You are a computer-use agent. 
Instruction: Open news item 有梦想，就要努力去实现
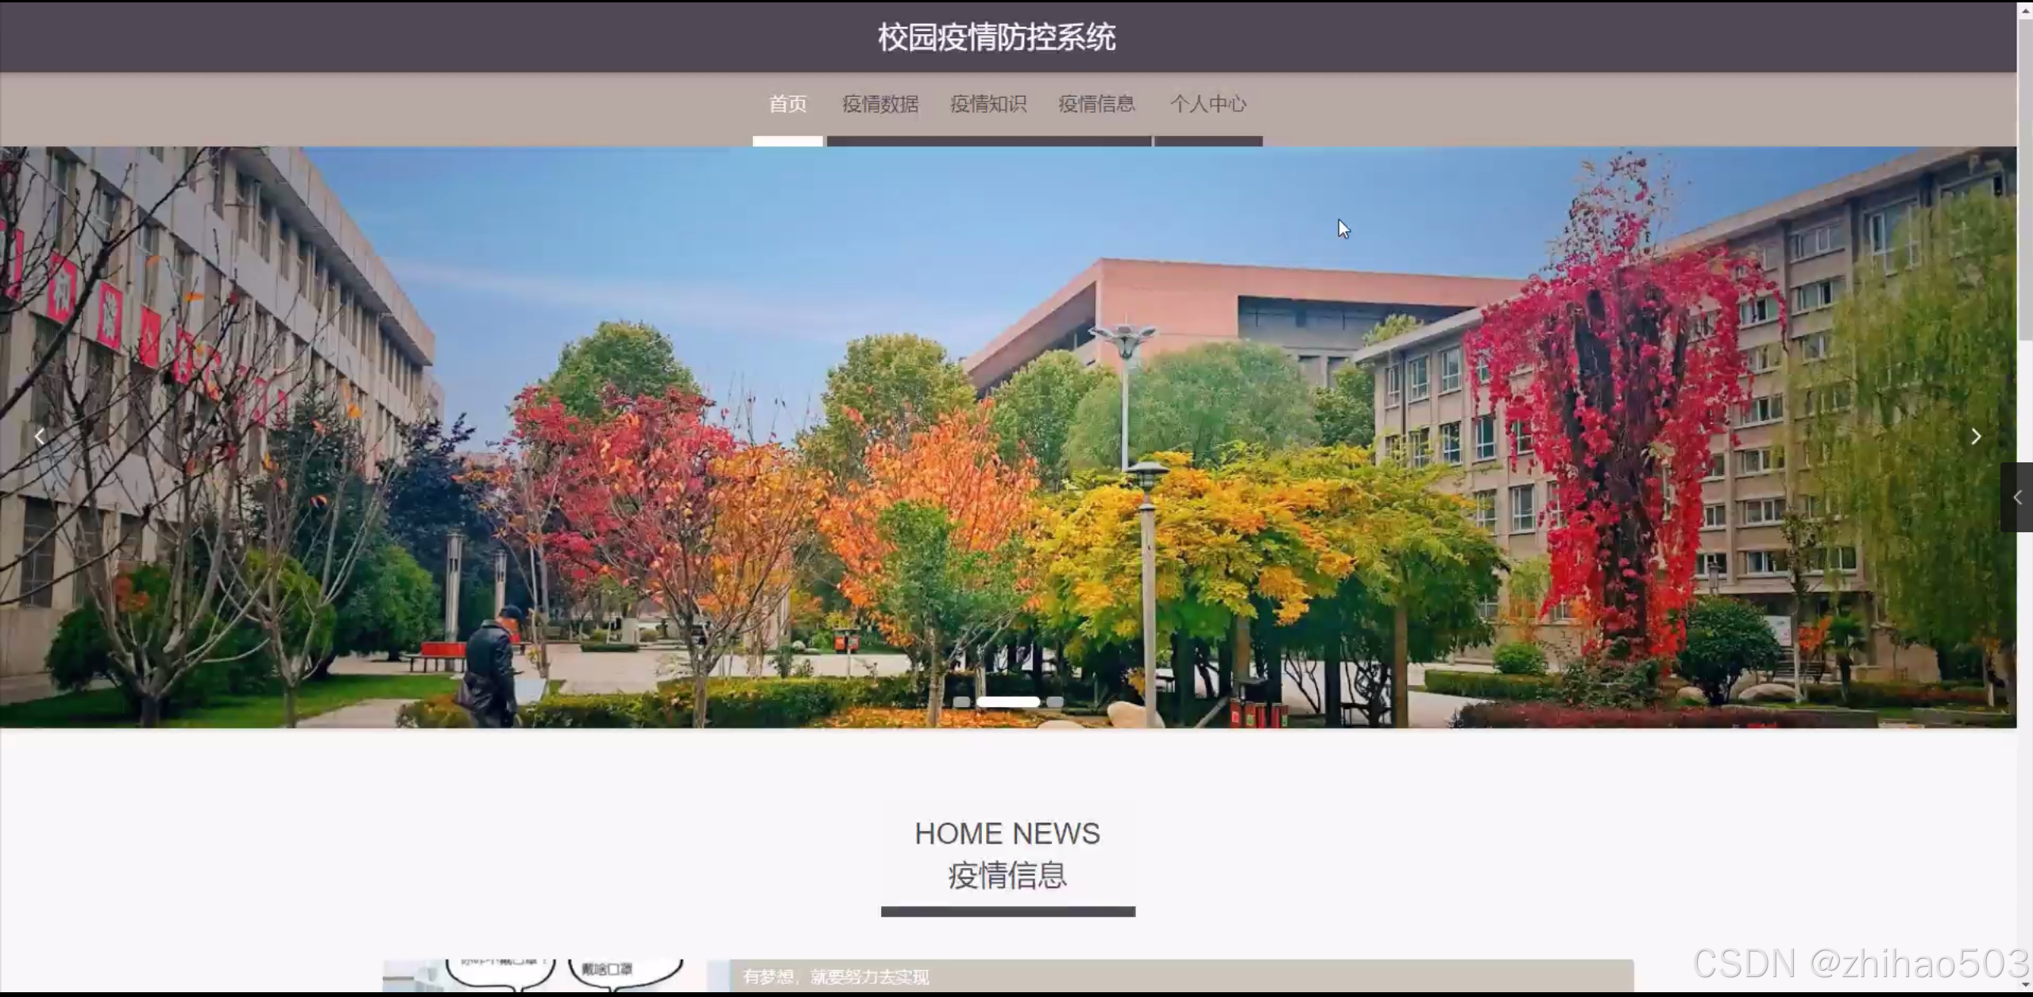[x=836, y=976]
